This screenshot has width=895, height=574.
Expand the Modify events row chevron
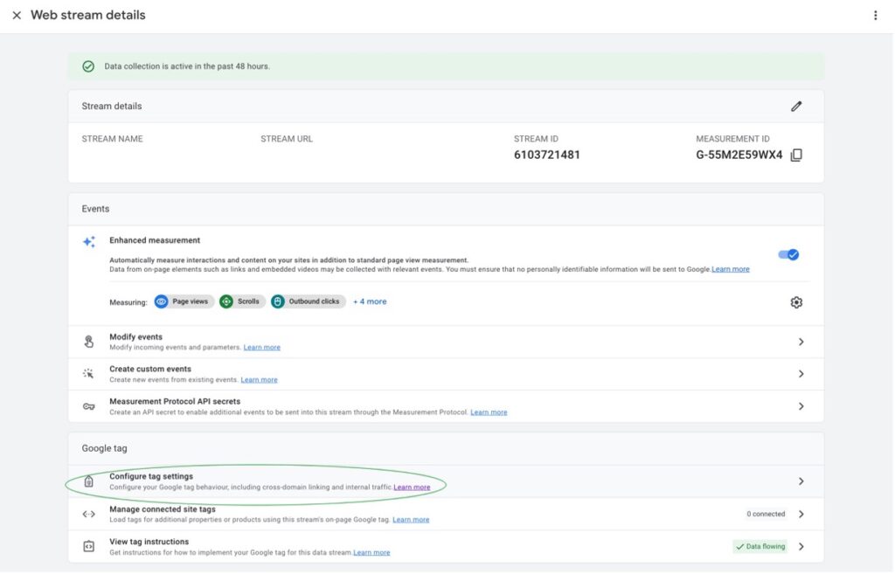[x=801, y=342]
